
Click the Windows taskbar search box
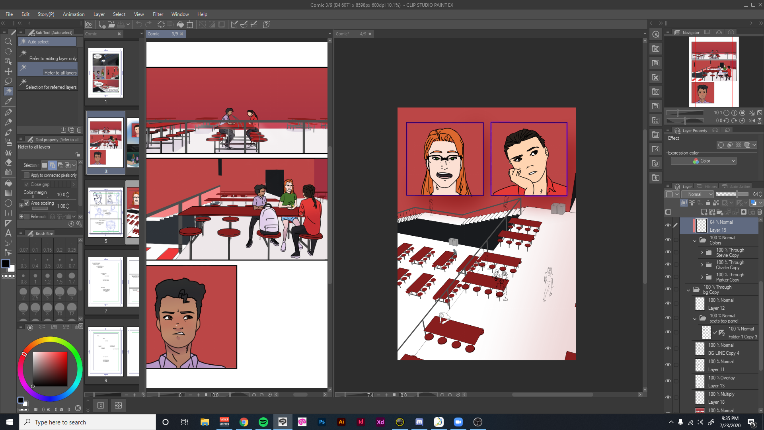pyautogui.click(x=88, y=422)
